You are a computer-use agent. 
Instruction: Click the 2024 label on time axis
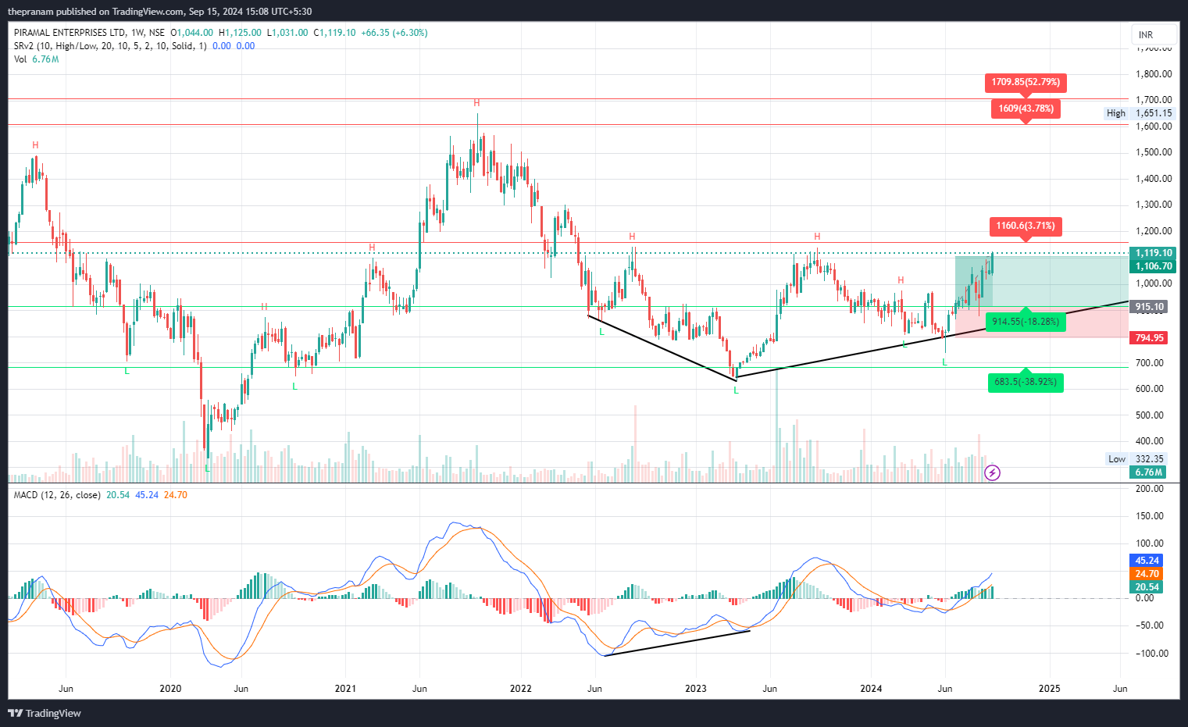871,689
